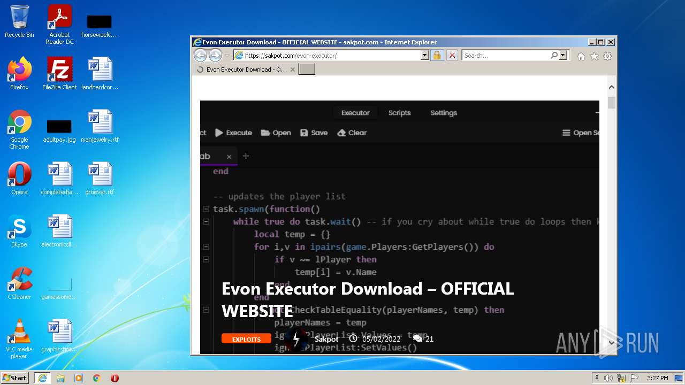Launch Firefox from the desktop

[x=19, y=74]
